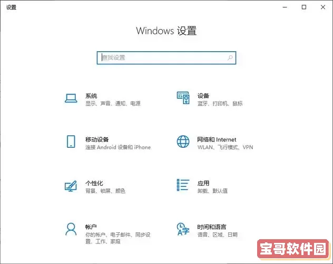Click the text 显示、声音、通知、电源
This screenshot has height=264, width=333.
(x=113, y=103)
